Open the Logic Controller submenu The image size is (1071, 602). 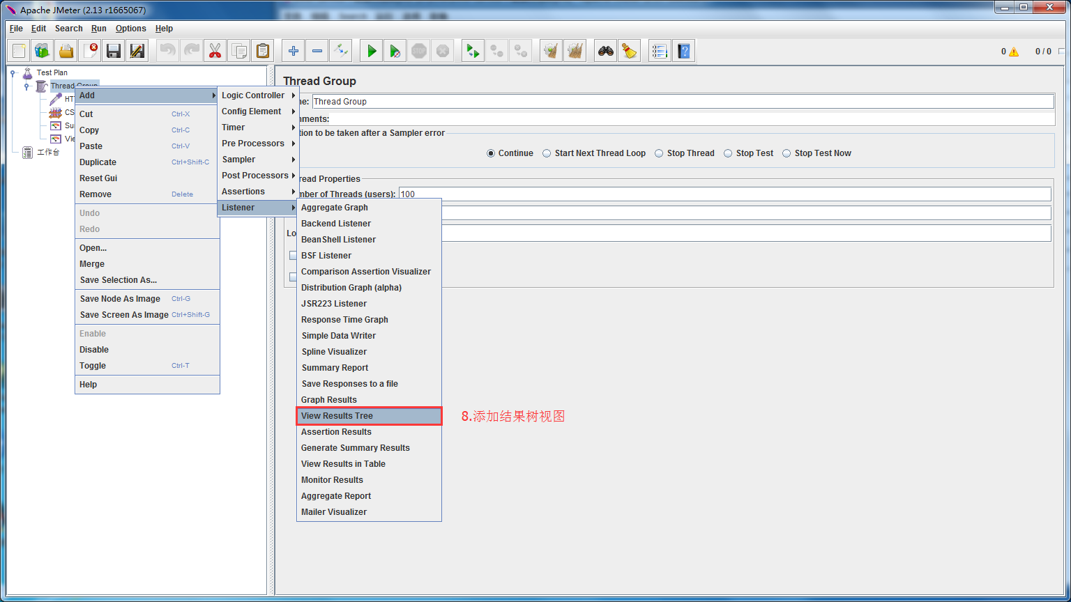258,95
